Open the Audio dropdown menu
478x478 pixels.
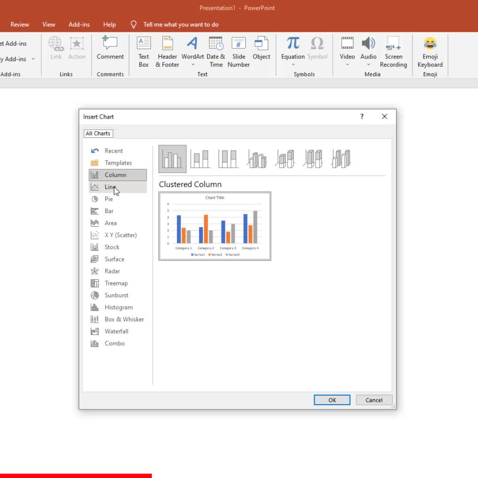click(368, 65)
